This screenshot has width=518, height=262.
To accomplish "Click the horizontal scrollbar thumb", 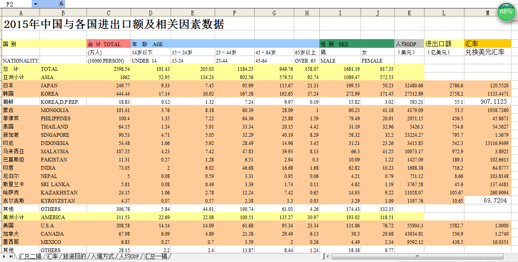I will [x=417, y=256].
